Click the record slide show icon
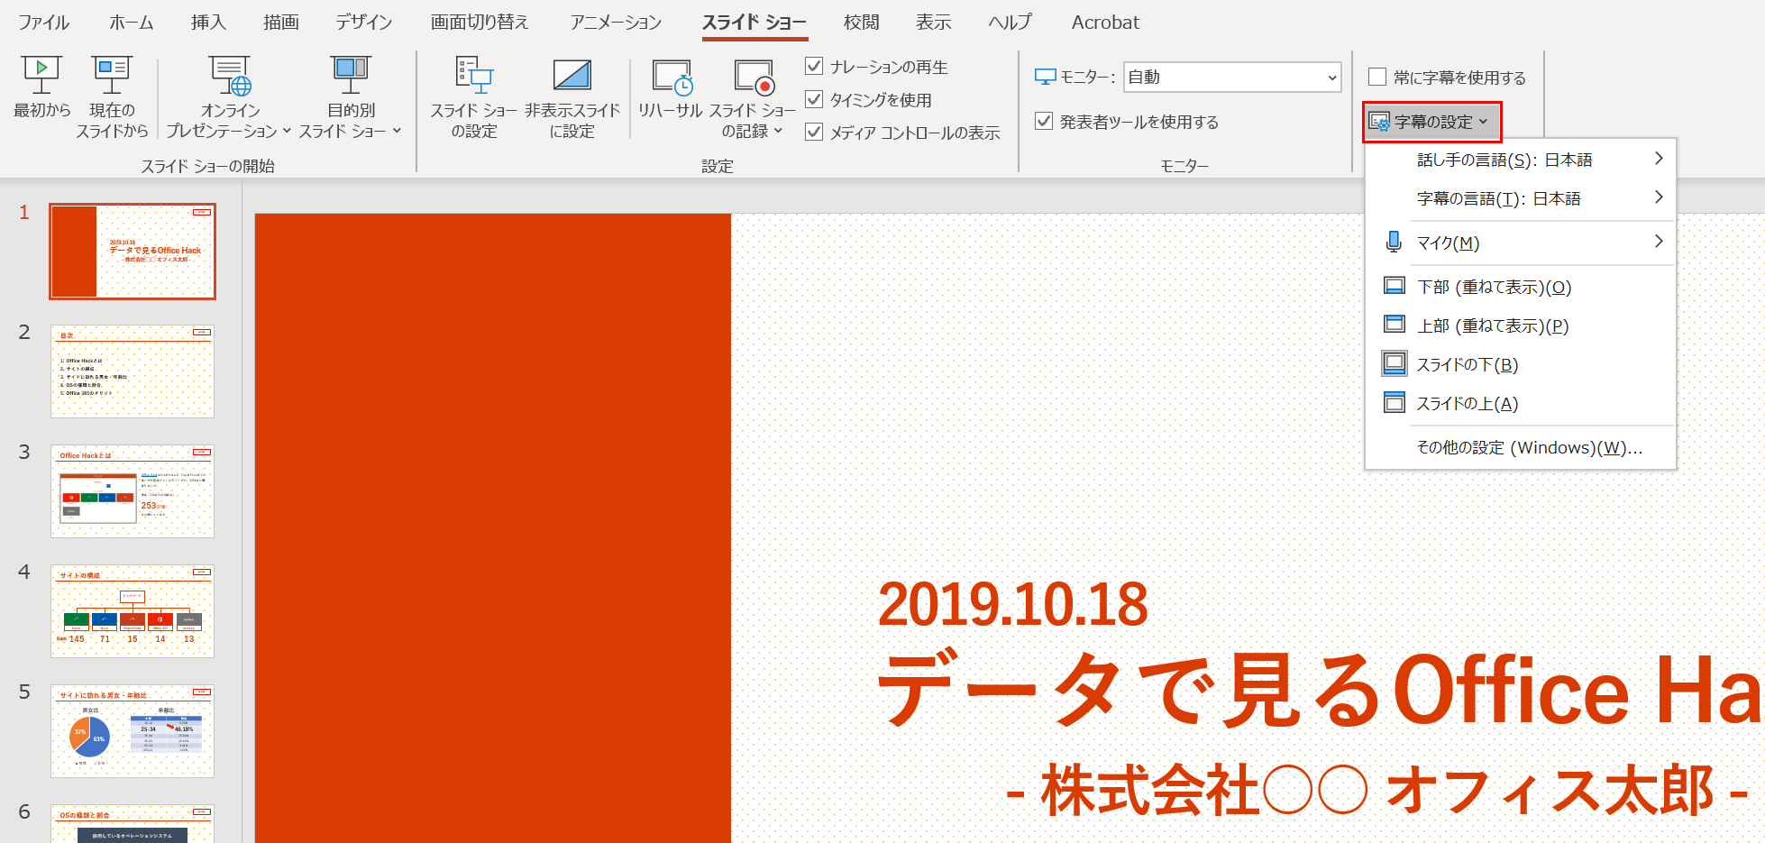Viewport: 1765px width, 843px height. pyautogui.click(x=754, y=78)
